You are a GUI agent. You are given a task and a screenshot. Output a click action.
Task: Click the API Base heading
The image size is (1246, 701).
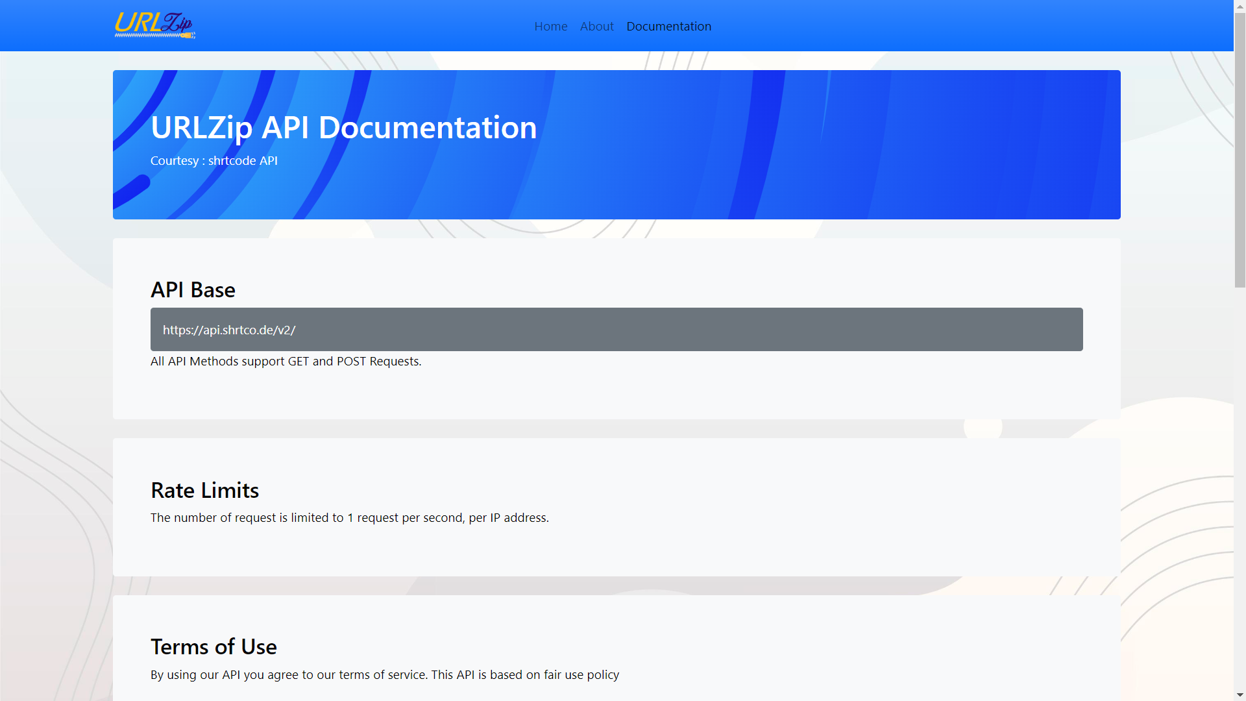point(193,290)
